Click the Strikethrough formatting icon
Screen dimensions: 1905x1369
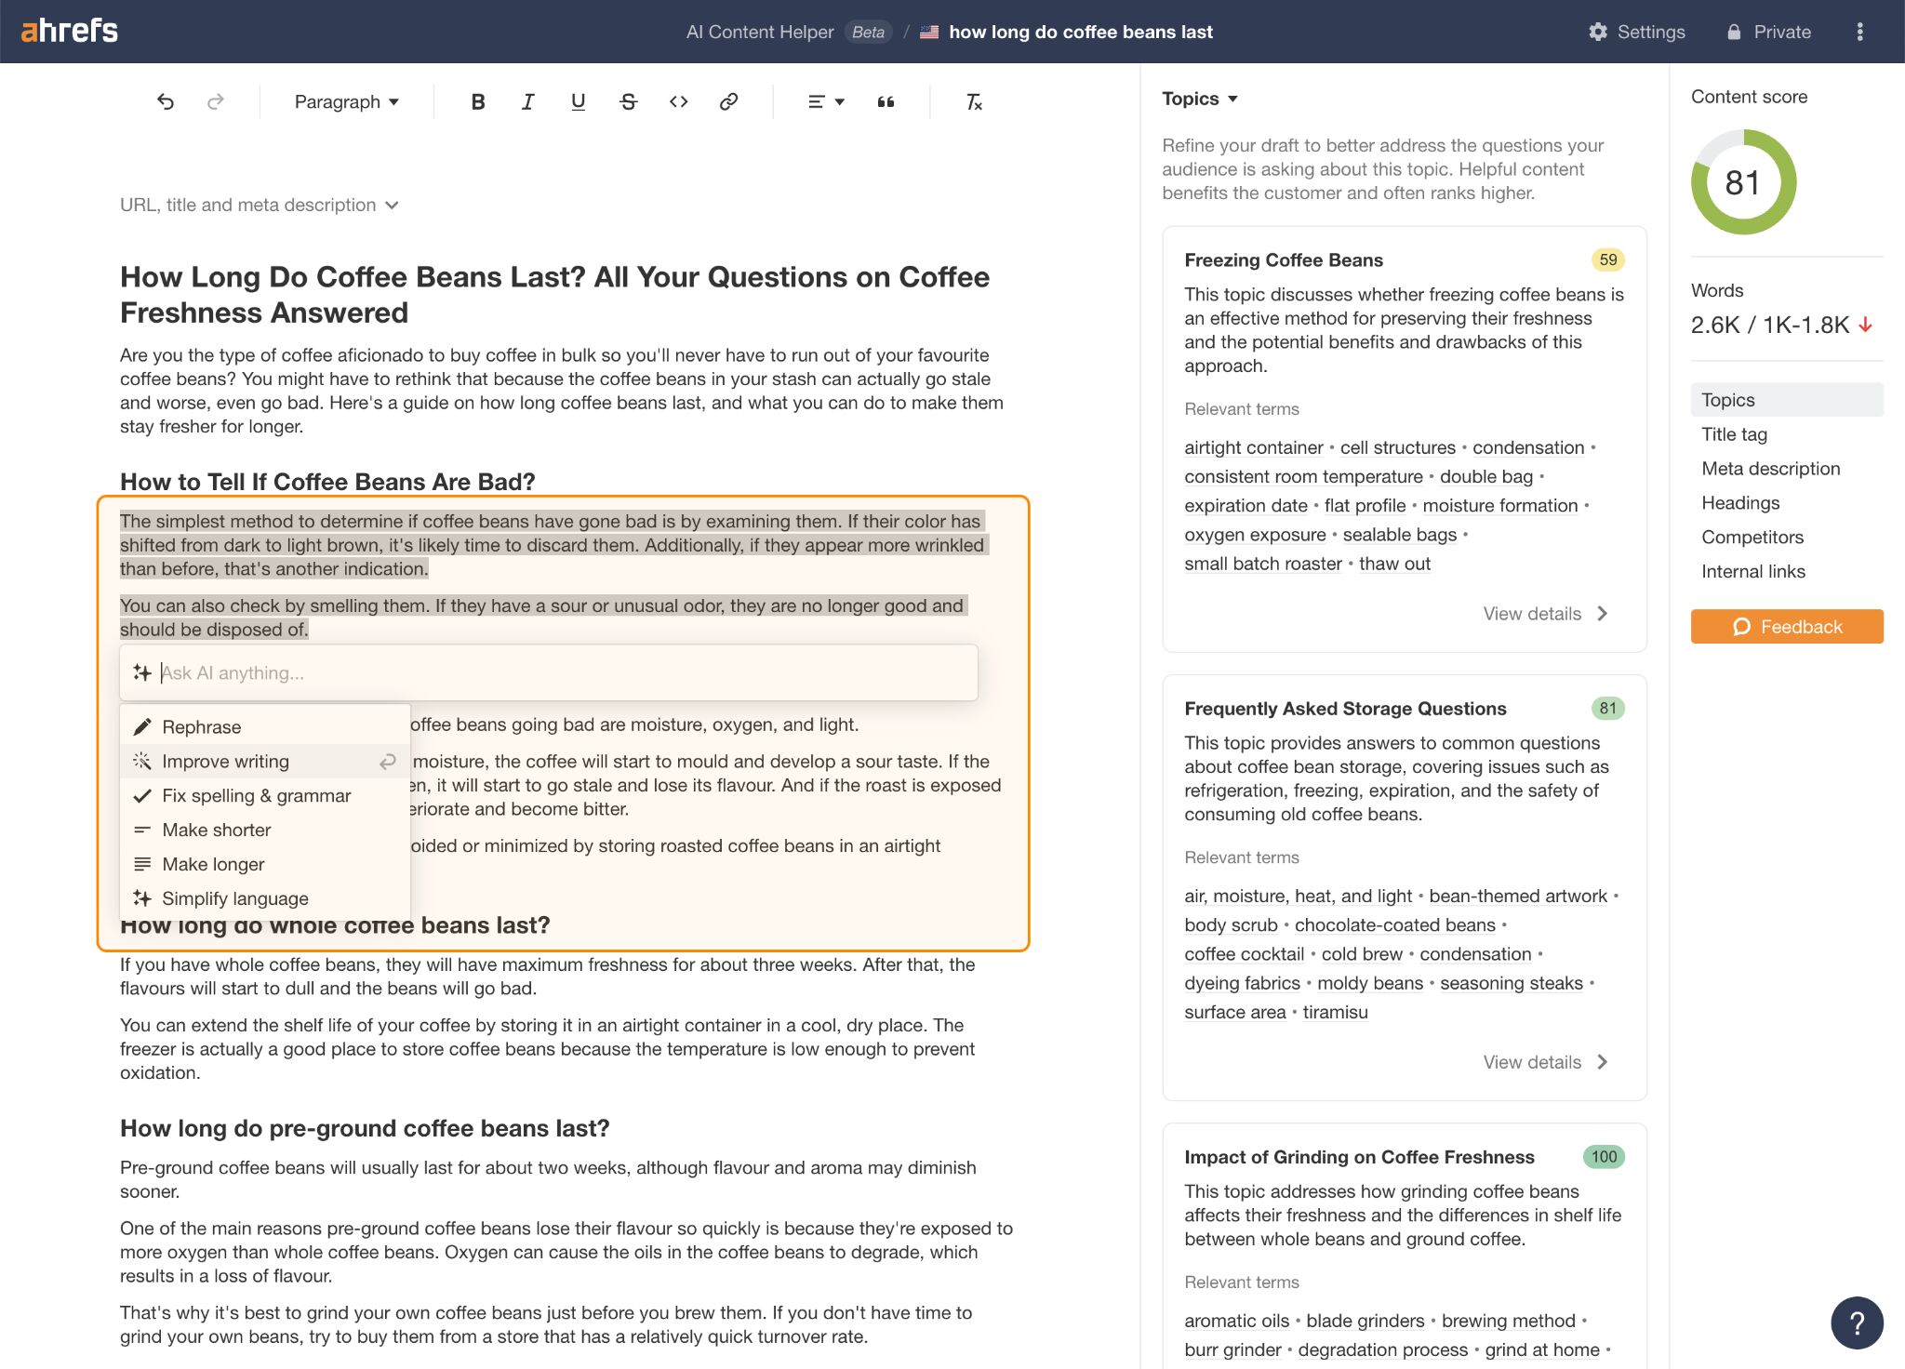point(627,102)
